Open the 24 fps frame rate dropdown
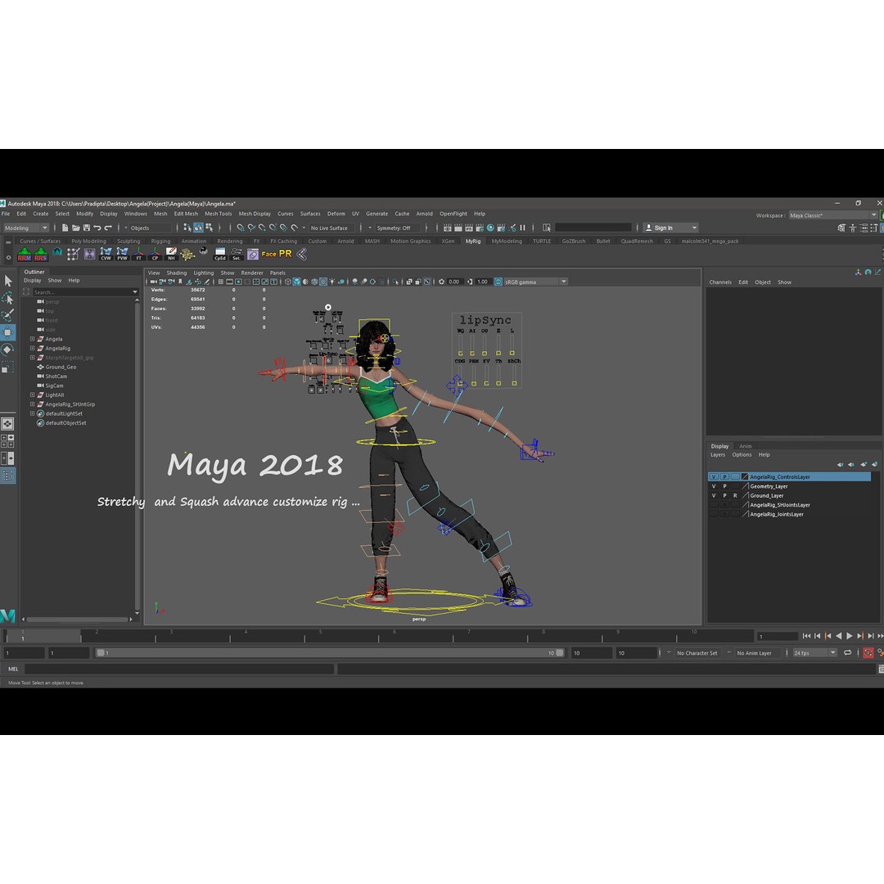 click(814, 653)
